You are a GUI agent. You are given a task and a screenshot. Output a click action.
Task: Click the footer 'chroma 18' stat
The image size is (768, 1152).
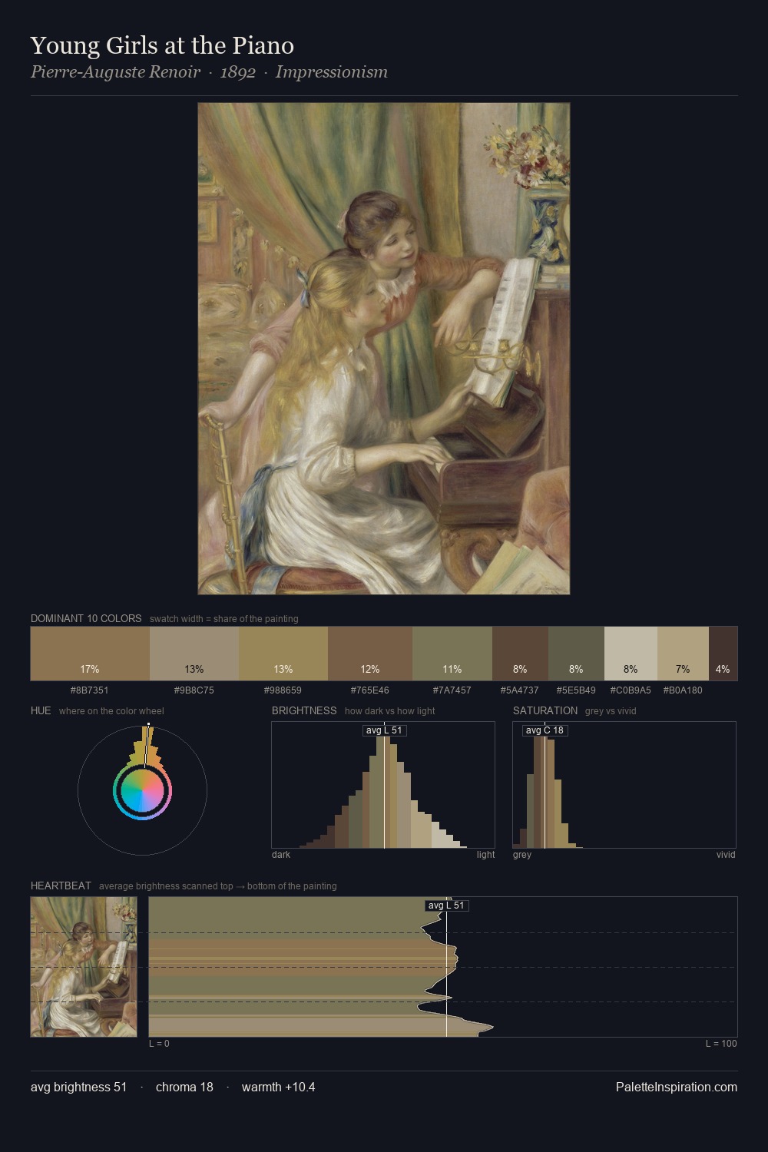pos(184,1087)
